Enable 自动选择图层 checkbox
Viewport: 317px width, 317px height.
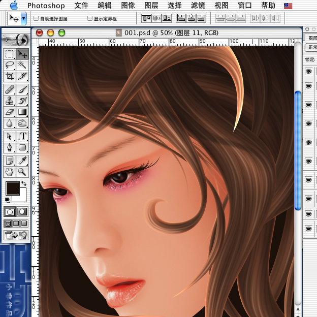tap(36, 18)
